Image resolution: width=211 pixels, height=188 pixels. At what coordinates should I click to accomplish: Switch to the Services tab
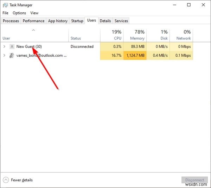click(x=121, y=21)
